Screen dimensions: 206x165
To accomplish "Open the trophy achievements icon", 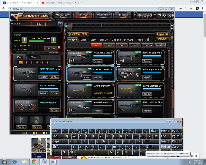I will (150, 16).
